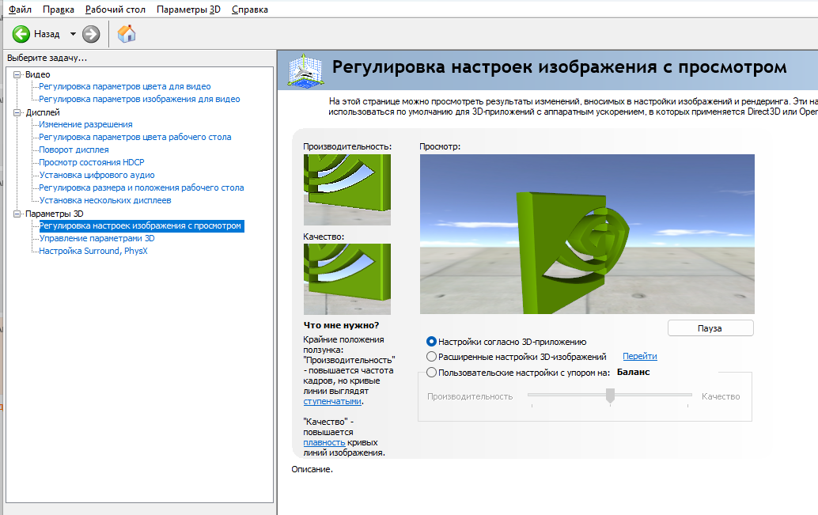The height and width of the screenshot is (515, 818).
Task: Open the Правка menu
Action: [x=59, y=9]
